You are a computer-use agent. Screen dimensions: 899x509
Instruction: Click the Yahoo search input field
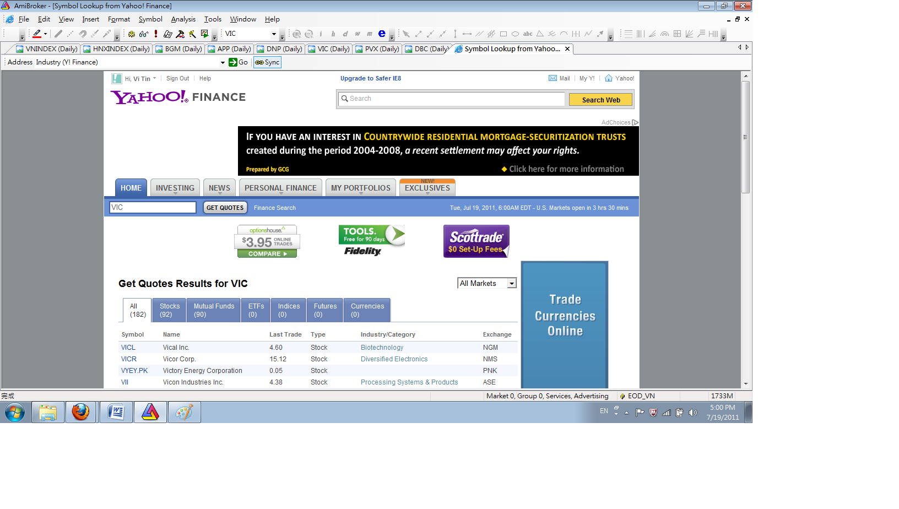click(451, 99)
